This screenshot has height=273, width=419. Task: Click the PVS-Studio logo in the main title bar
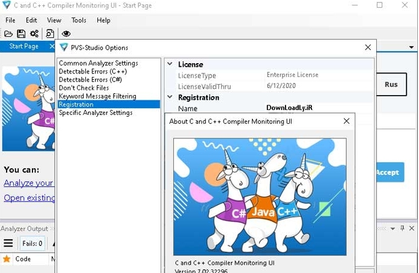point(6,5)
